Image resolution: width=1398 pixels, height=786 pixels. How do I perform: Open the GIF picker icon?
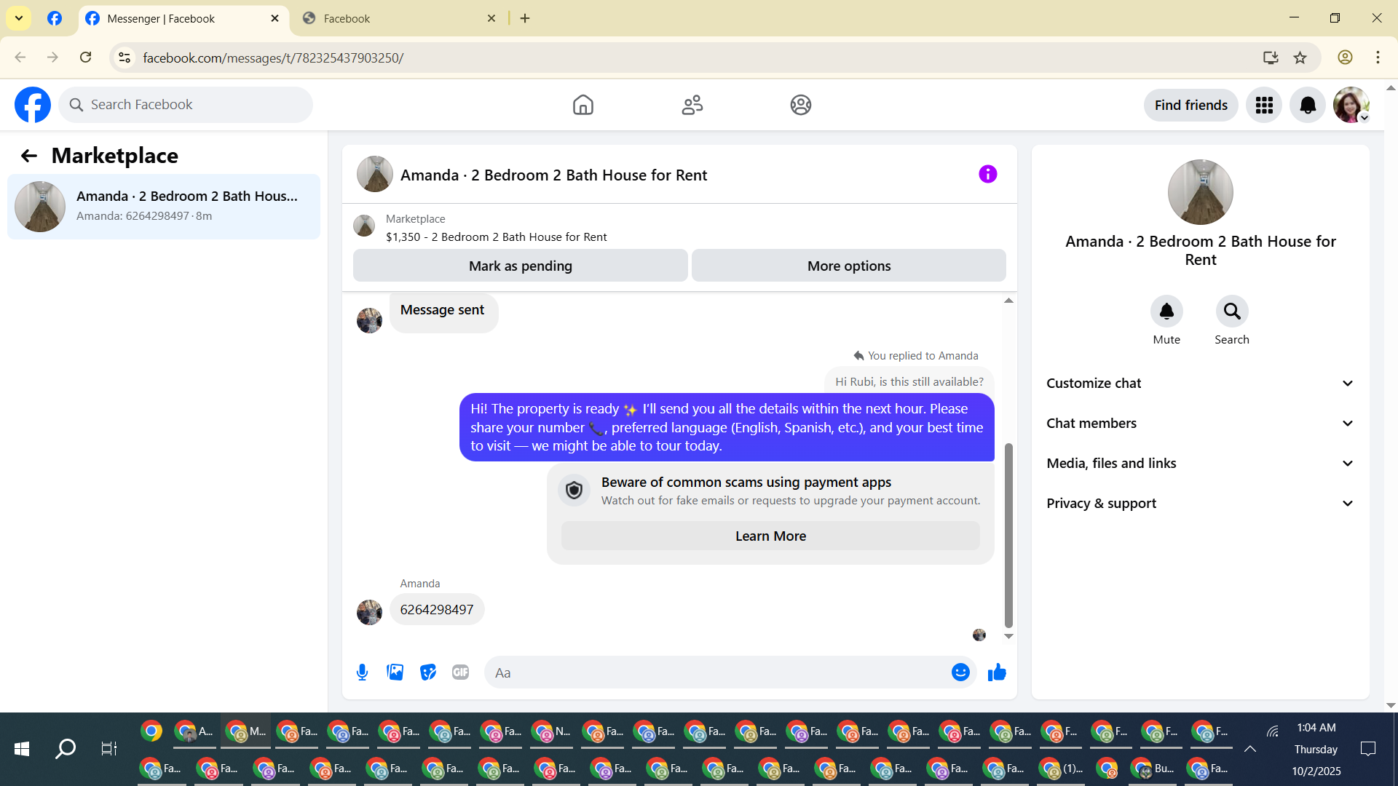[x=460, y=672]
